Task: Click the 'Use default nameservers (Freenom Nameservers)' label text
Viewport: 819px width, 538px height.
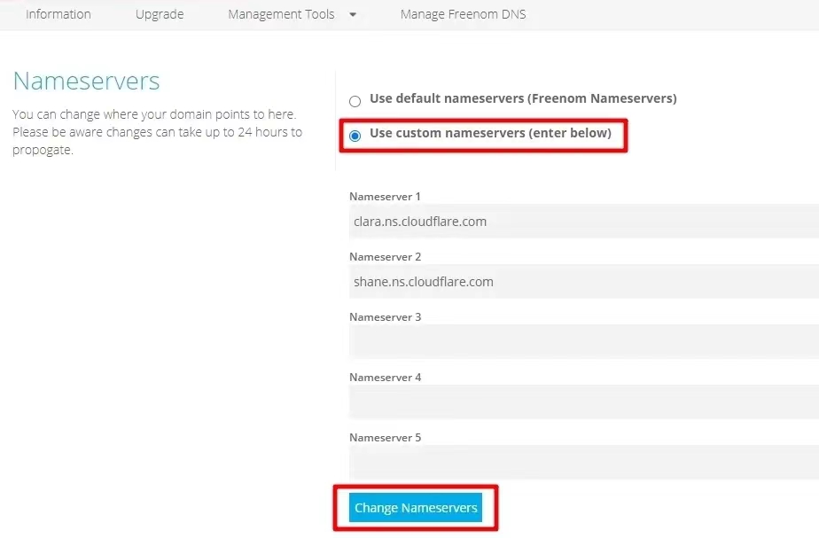Action: click(522, 98)
